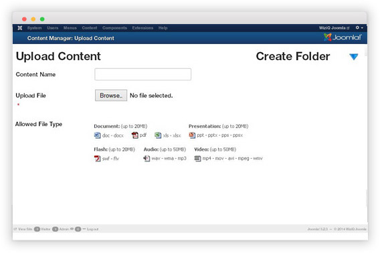380x253 pixels.
Task: Click the Create Folder heading
Action: coord(293,56)
